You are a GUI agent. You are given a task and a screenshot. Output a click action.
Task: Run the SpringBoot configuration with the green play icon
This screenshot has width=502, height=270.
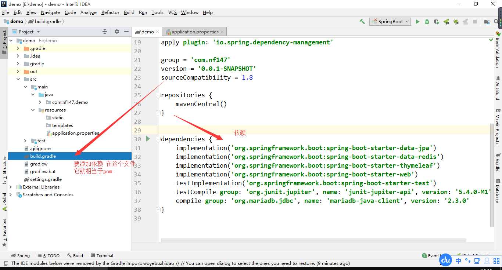417,22
